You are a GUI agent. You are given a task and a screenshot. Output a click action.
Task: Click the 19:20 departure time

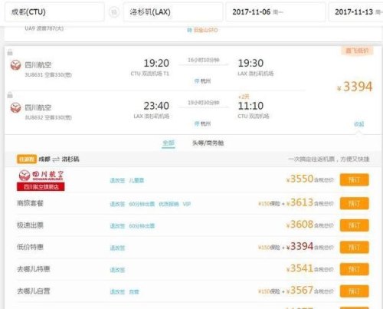pyautogui.click(x=156, y=63)
